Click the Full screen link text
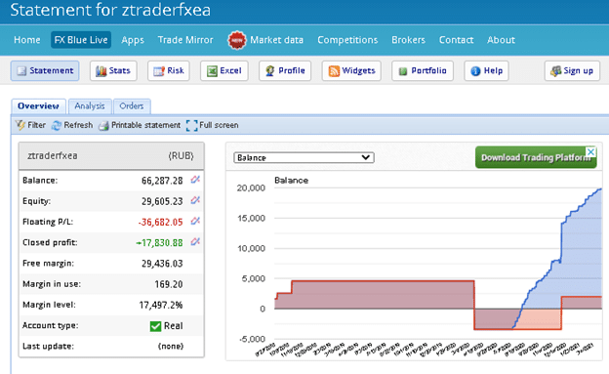The width and height of the screenshot is (609, 374). 219,125
